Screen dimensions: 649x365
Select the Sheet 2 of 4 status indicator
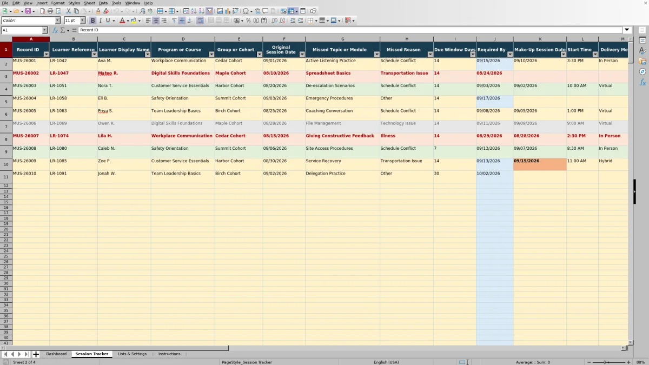click(24, 362)
